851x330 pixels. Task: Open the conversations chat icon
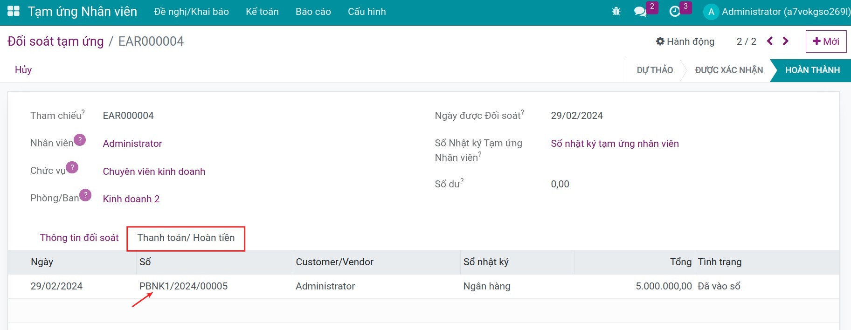tap(640, 12)
